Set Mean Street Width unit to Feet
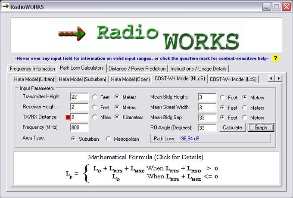 point(228,108)
